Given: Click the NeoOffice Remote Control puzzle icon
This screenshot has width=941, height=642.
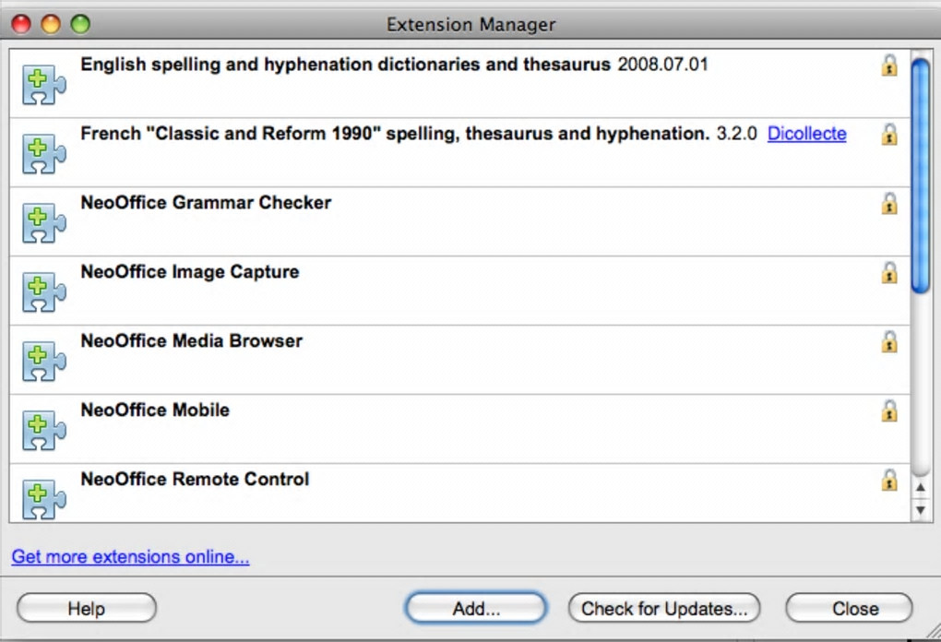Looking at the screenshot, I should [x=43, y=498].
